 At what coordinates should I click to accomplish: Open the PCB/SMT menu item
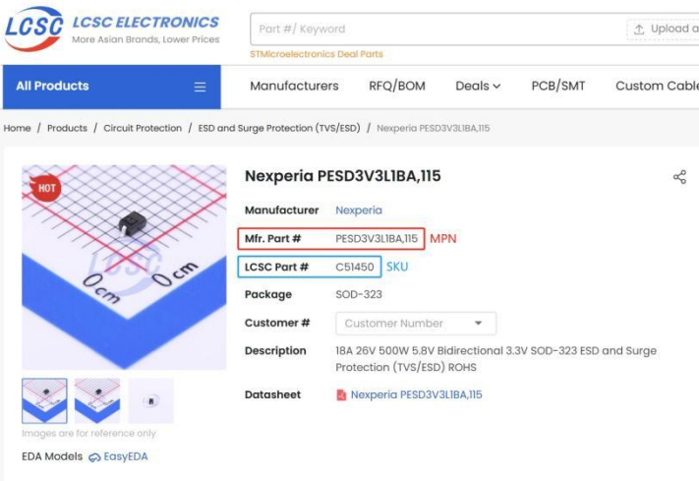558,87
